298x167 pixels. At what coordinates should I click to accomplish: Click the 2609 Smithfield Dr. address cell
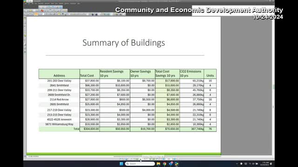click(59, 95)
